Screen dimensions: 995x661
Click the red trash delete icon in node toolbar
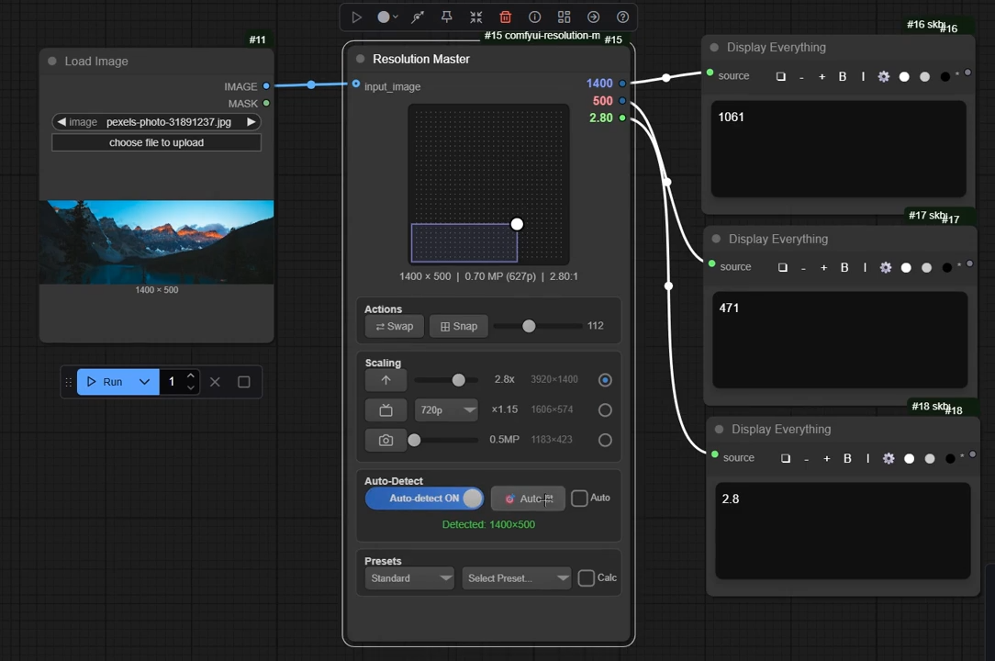(506, 17)
